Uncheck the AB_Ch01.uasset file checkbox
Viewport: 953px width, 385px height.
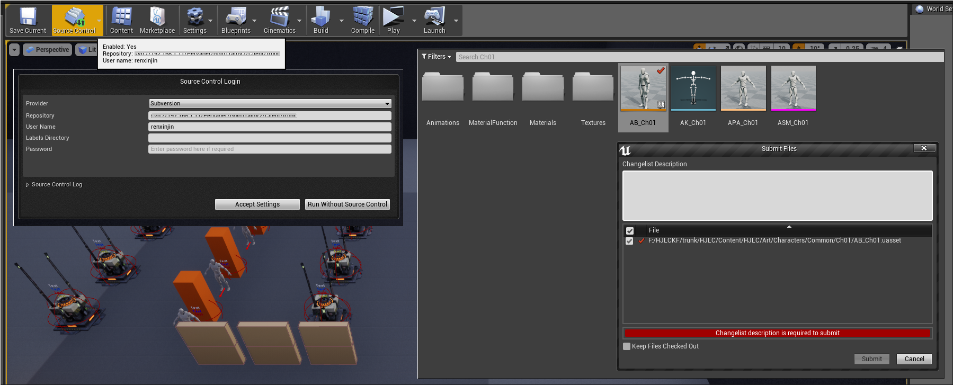click(629, 241)
